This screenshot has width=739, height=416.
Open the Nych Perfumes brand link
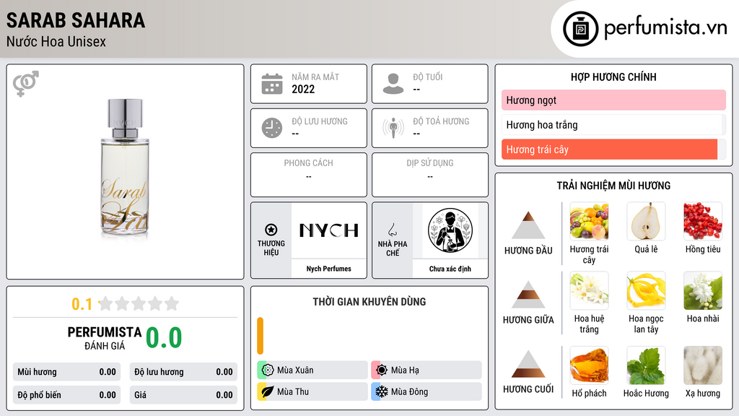click(x=329, y=269)
